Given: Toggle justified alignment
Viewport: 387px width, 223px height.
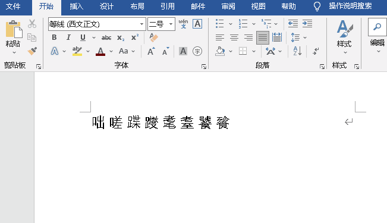Looking at the screenshot, I should (x=263, y=37).
